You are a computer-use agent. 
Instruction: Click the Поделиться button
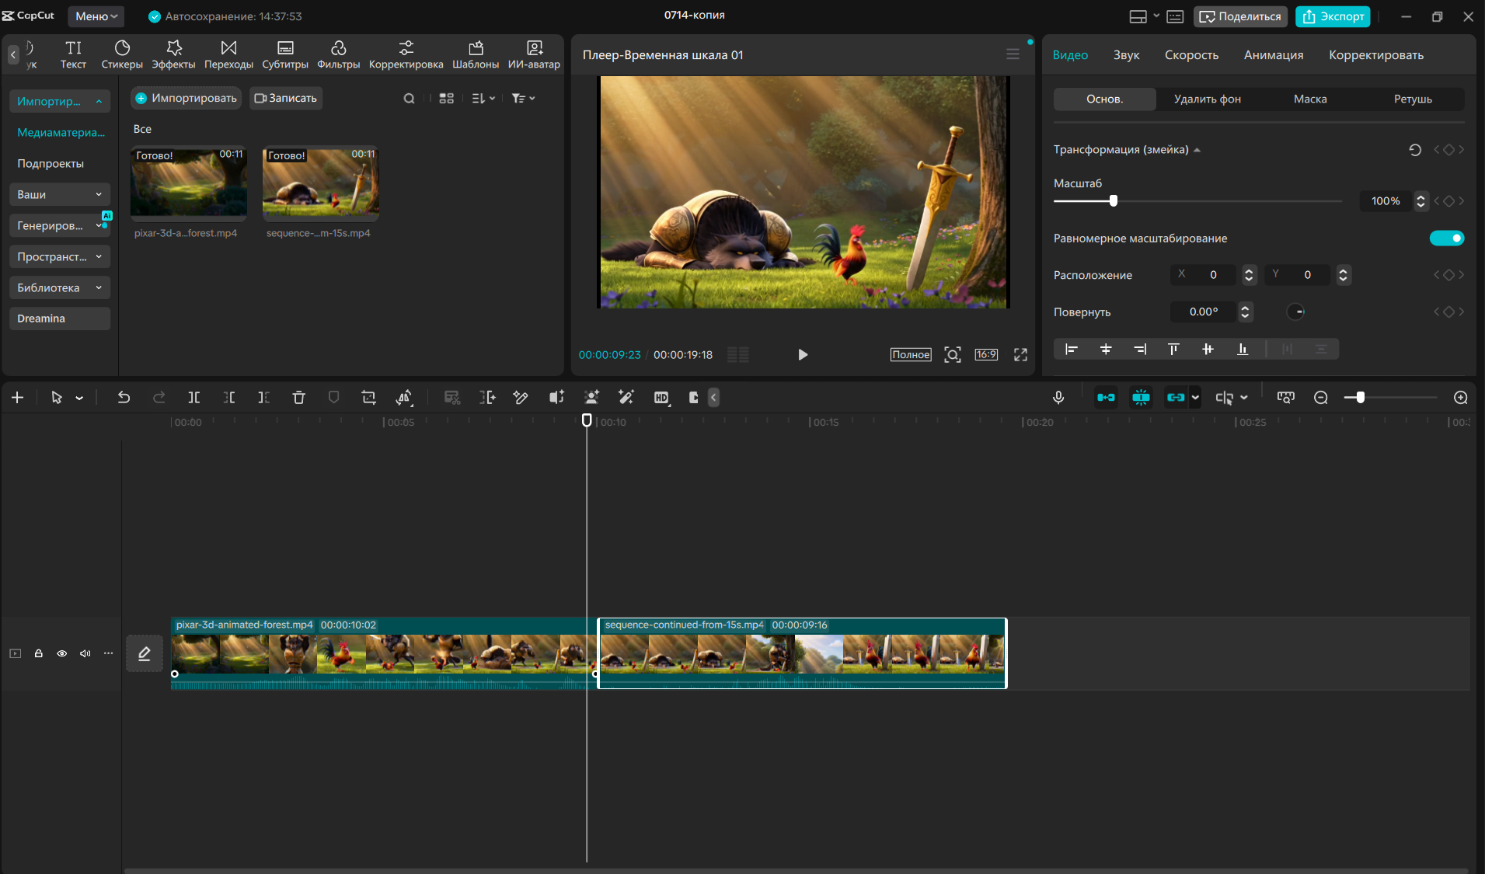coord(1240,16)
